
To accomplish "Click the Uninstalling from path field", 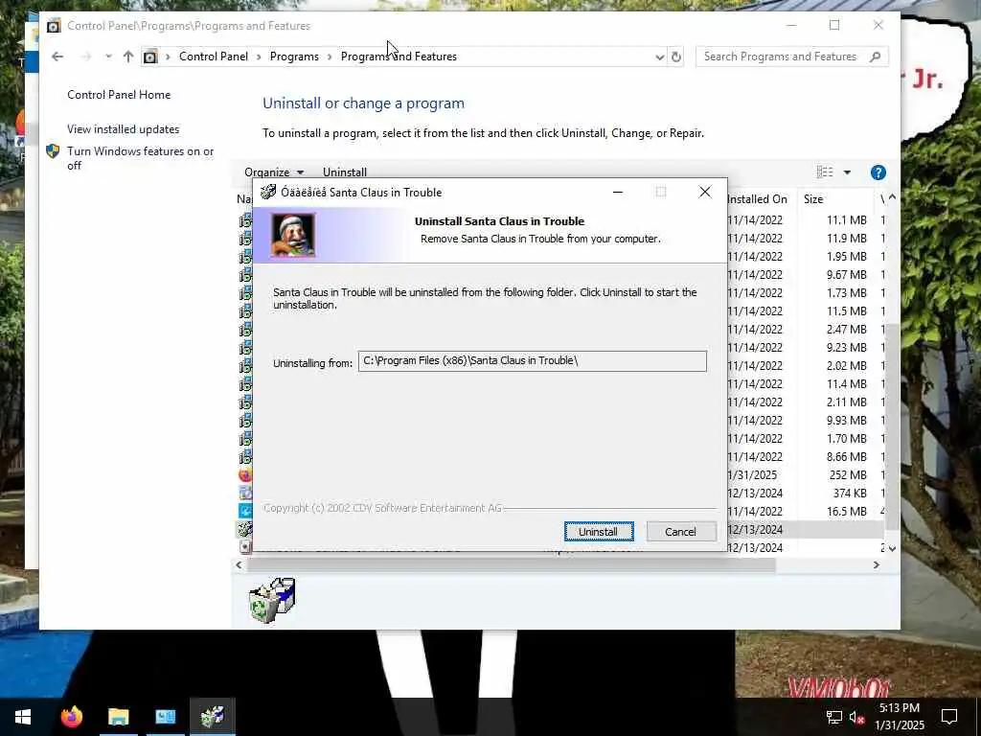I will click(x=533, y=360).
